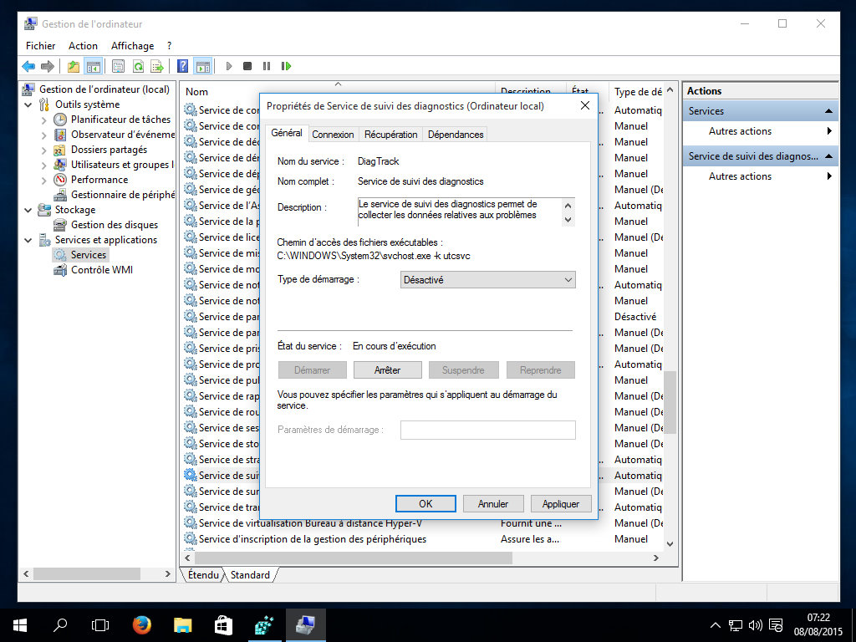
Task: Expand the Planificateur de tâches node
Action: (x=44, y=120)
